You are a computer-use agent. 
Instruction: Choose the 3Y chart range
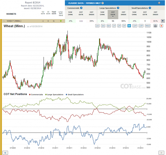click(124, 26)
